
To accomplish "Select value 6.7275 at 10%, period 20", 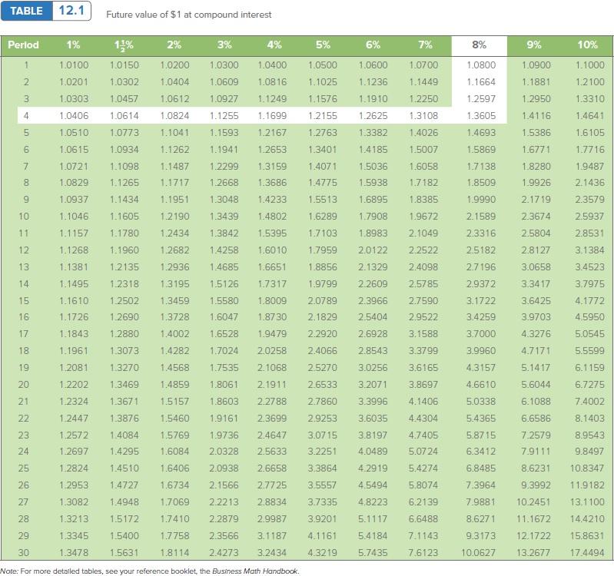I will point(589,385).
